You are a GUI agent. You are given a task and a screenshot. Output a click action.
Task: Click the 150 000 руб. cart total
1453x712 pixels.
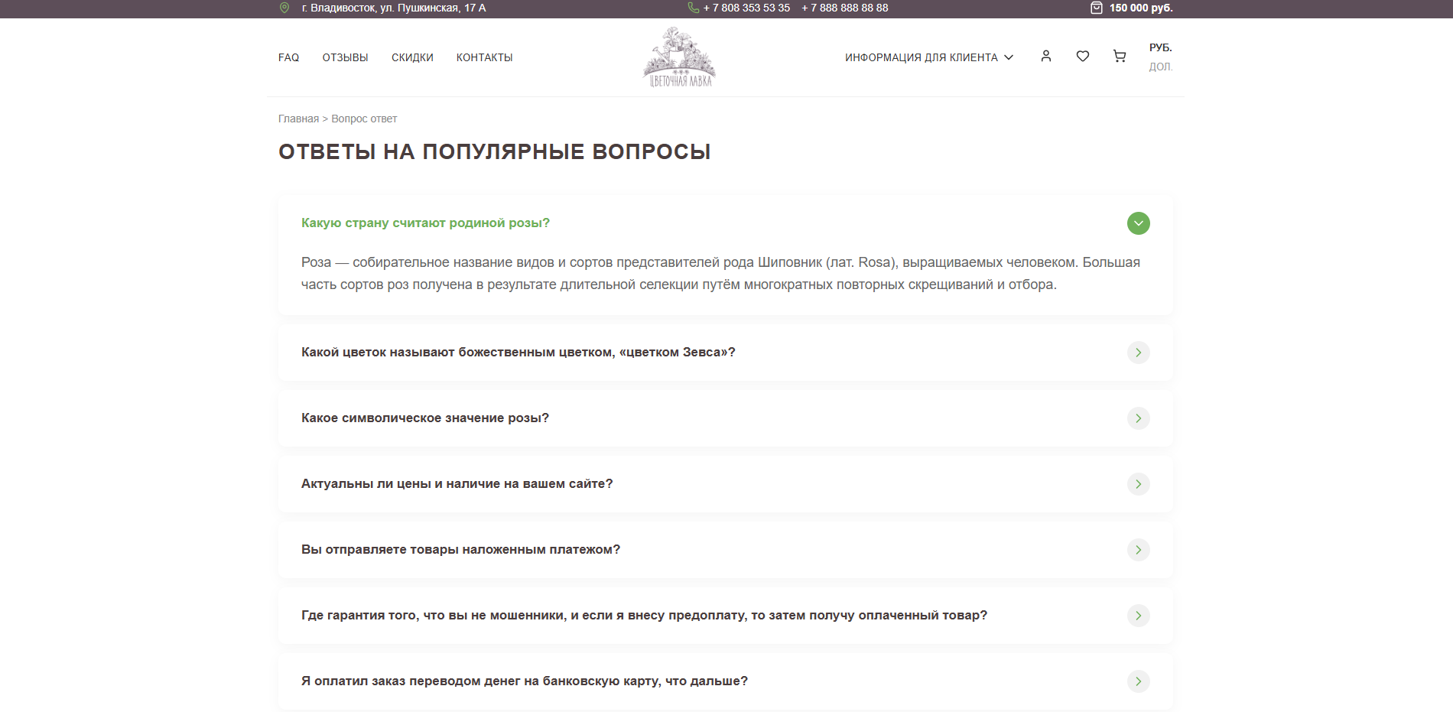pyautogui.click(x=1141, y=8)
